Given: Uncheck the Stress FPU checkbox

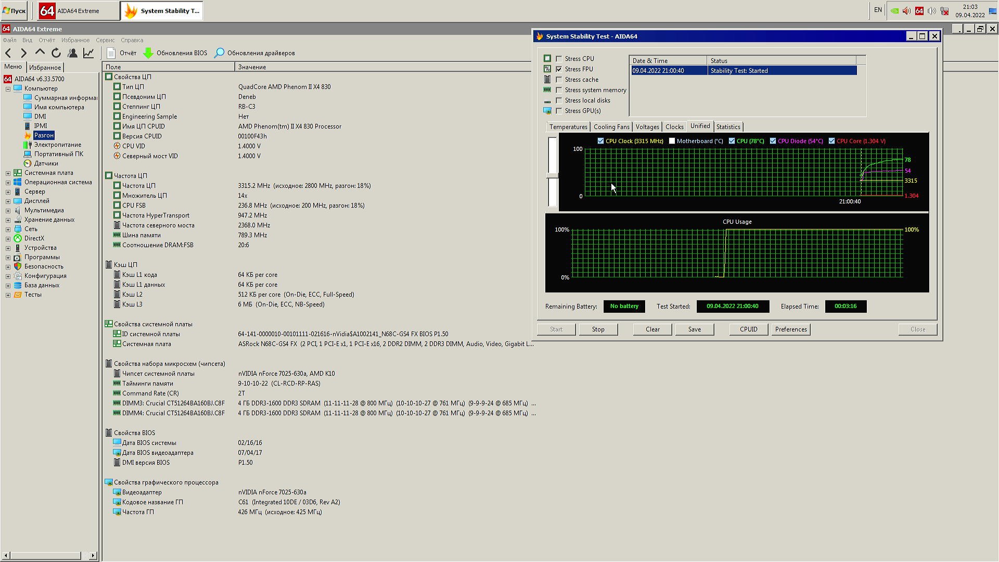Looking at the screenshot, I should coord(559,69).
